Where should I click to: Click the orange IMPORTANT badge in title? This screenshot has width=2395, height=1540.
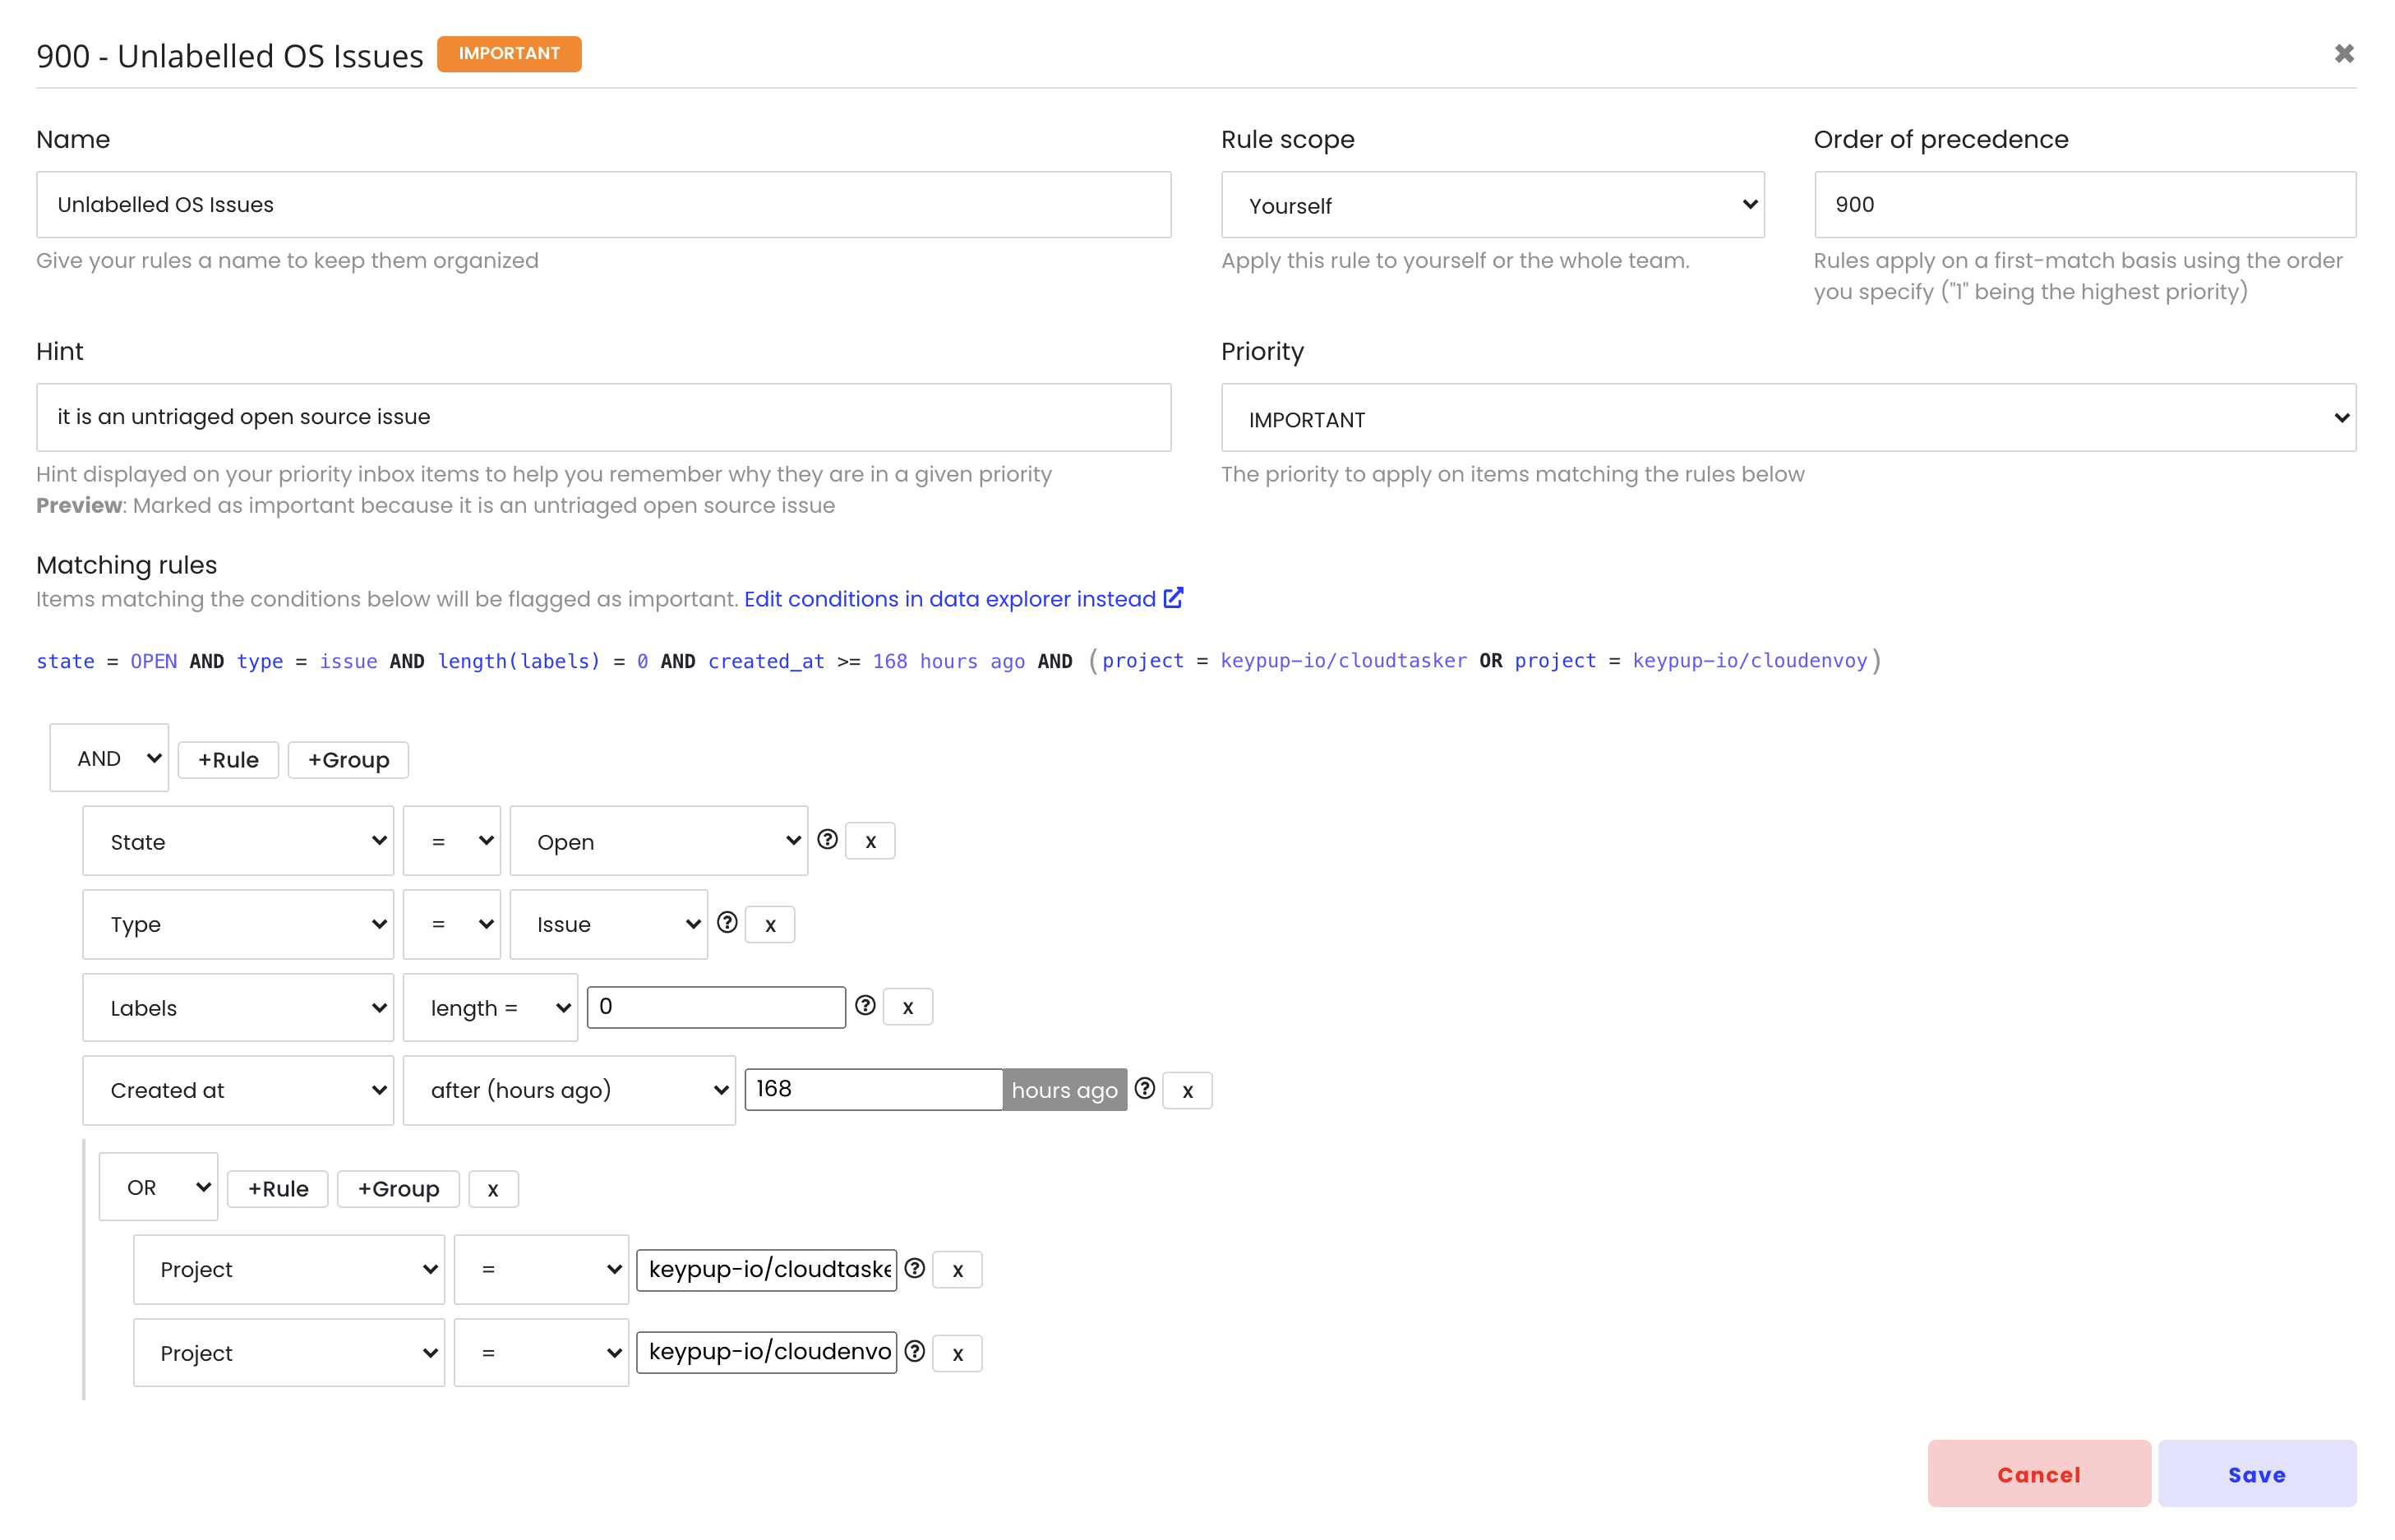coord(509,54)
